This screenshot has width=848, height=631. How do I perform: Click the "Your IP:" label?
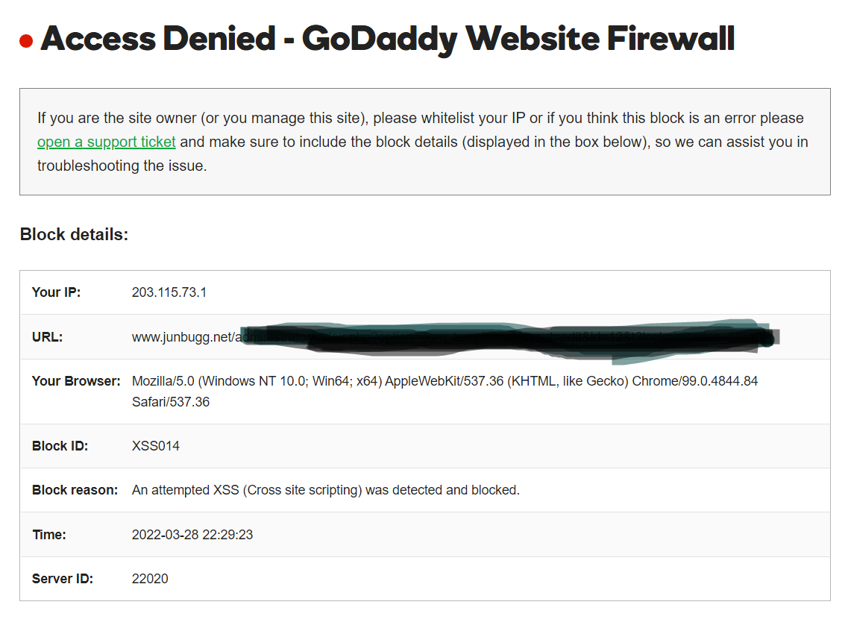point(56,292)
